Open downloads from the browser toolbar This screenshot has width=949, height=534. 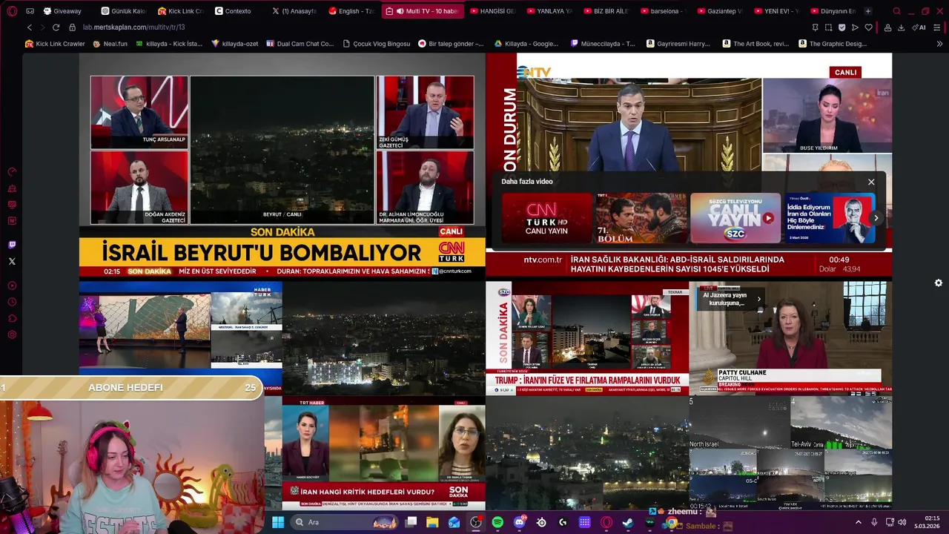click(901, 27)
